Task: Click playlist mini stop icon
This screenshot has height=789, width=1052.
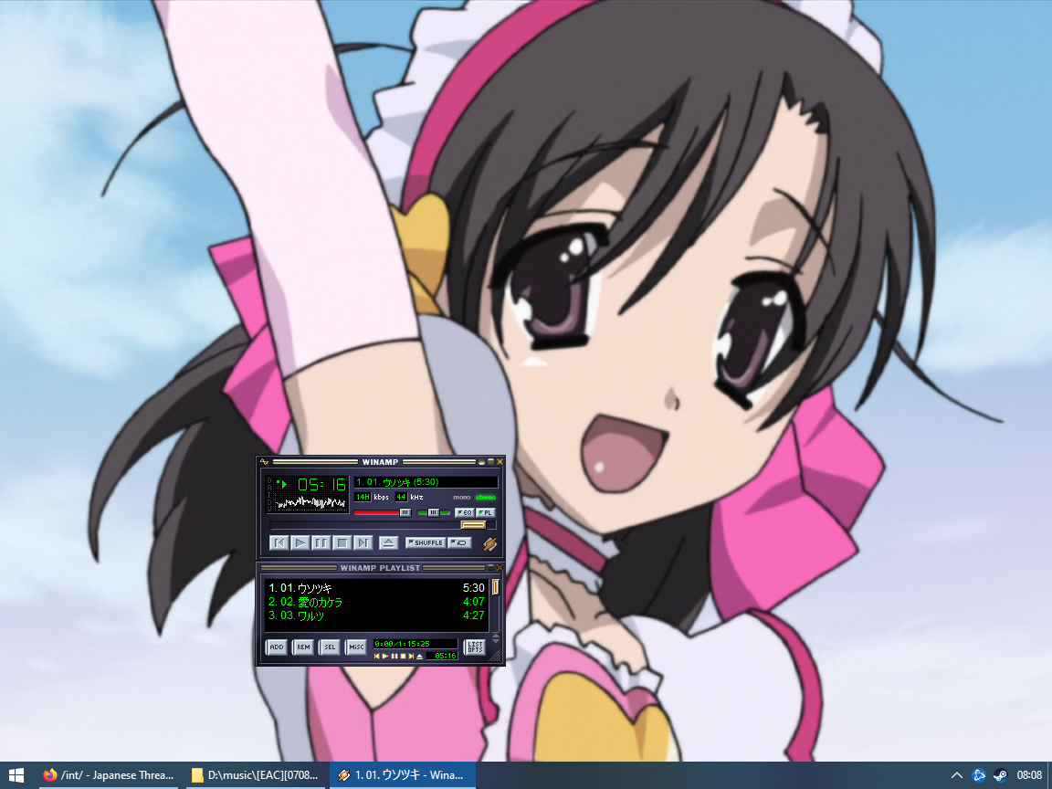Action: (403, 657)
